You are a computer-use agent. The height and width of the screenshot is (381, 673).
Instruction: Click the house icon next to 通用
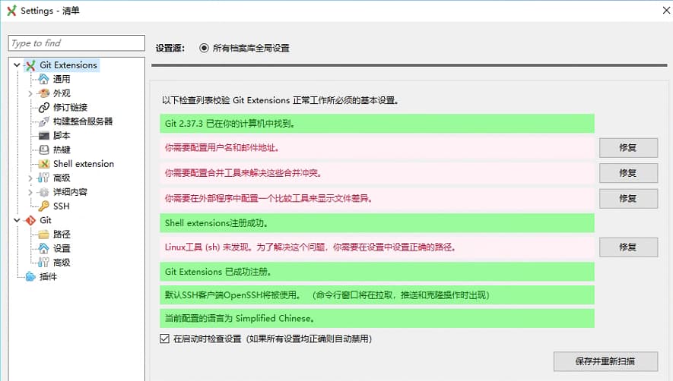tap(44, 79)
